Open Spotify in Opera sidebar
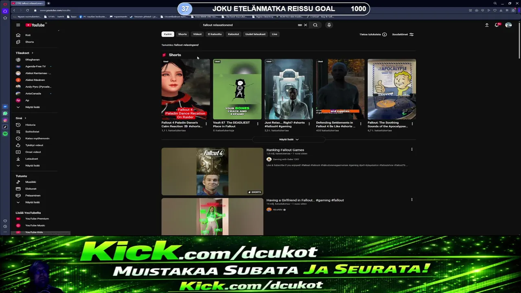The width and height of the screenshot is (521, 293). click(5, 133)
